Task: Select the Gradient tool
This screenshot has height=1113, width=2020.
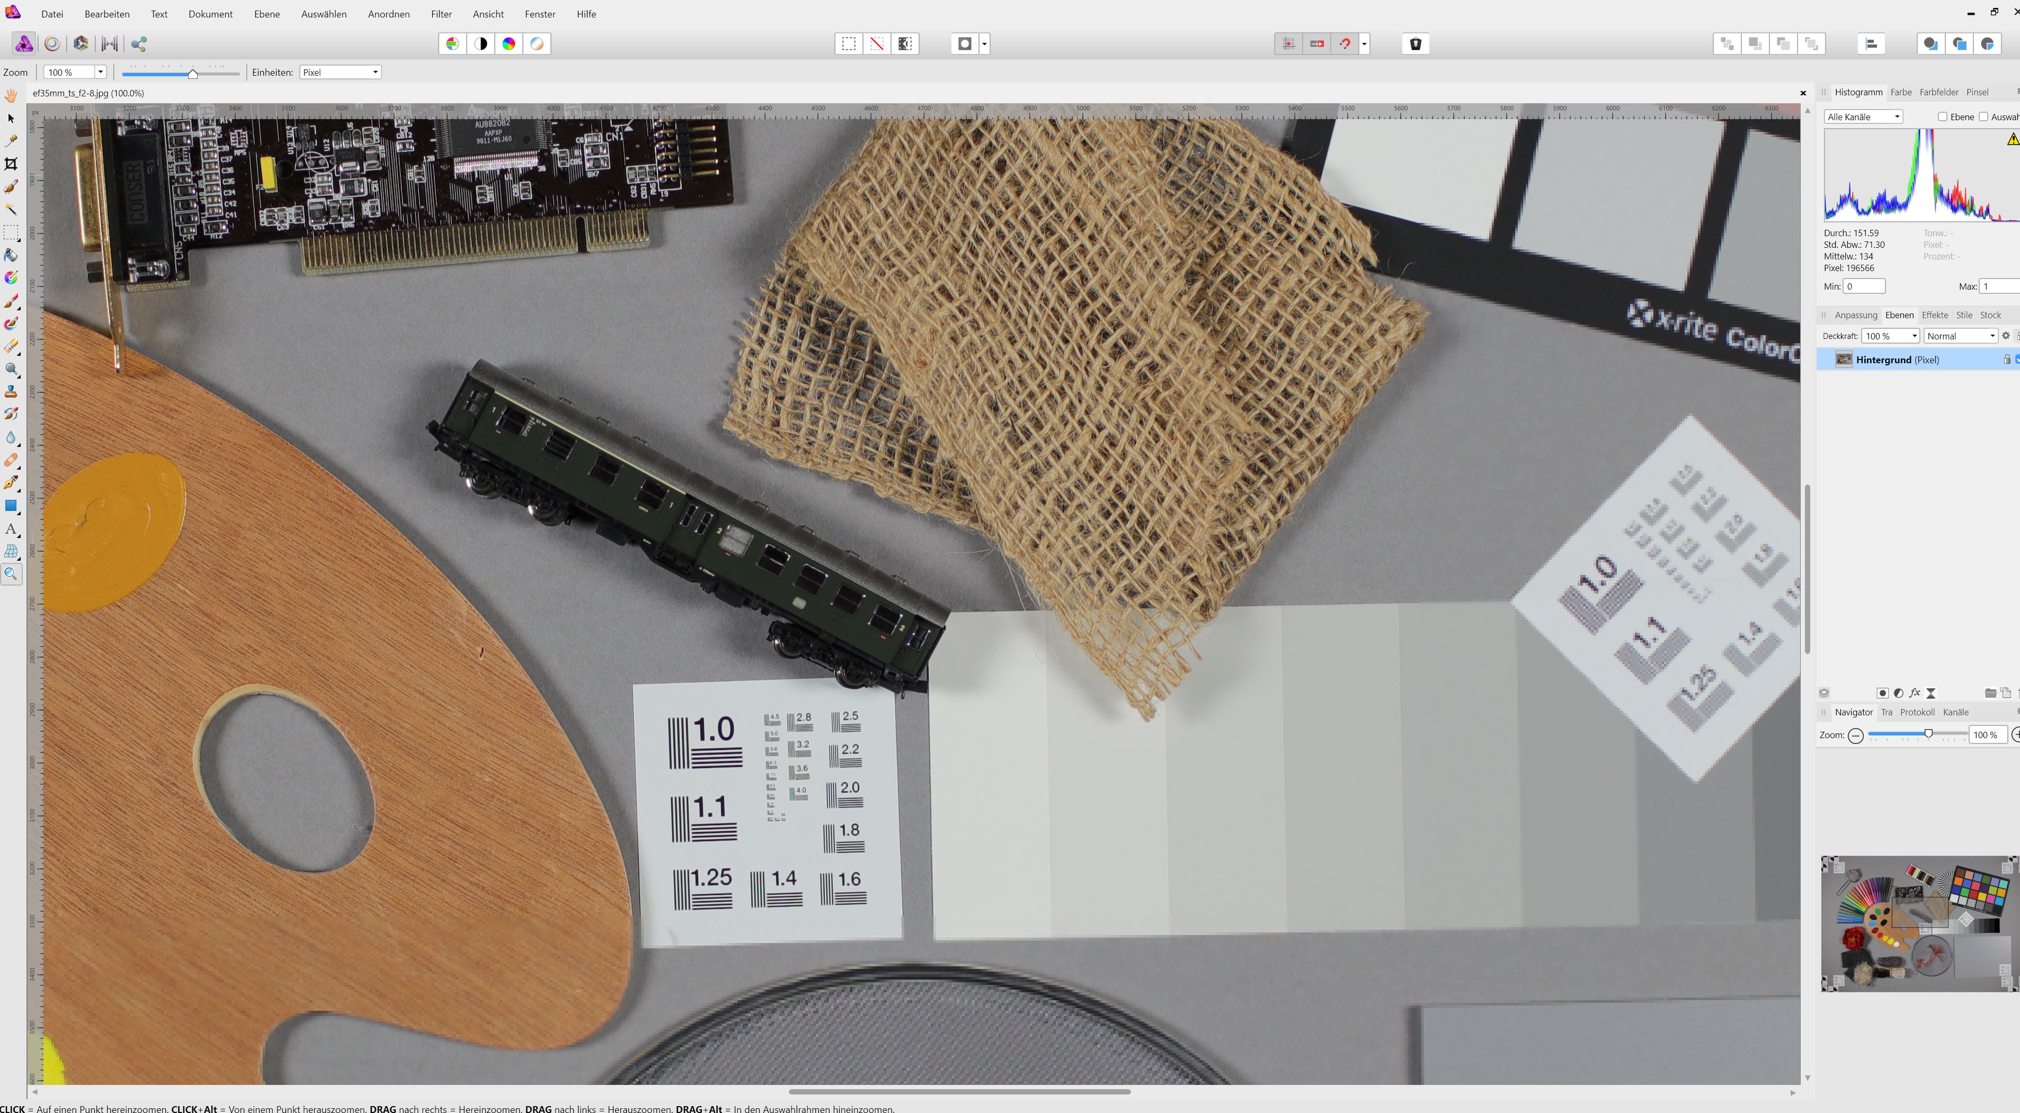Action: (11, 277)
